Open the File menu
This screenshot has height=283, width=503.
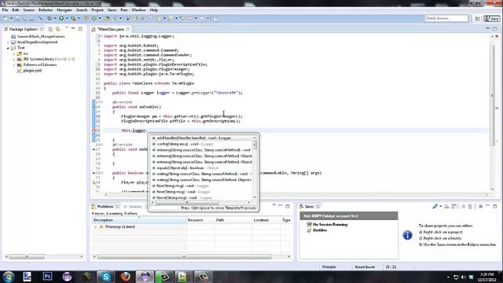click(x=6, y=10)
